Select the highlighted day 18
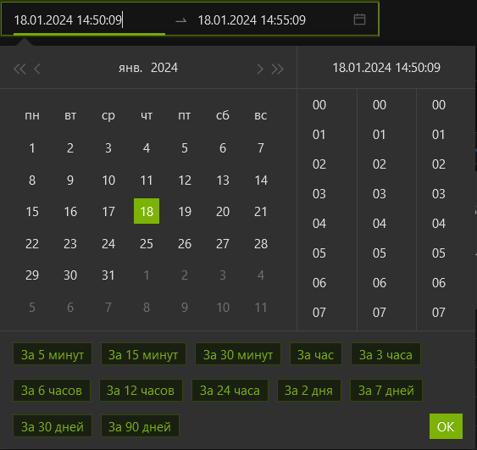 click(147, 211)
